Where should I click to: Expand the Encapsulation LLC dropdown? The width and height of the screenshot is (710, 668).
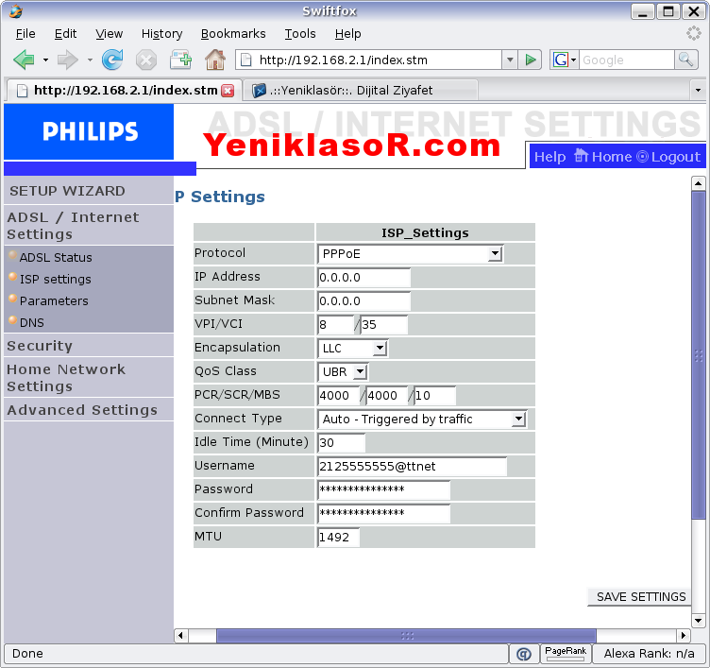click(x=354, y=348)
